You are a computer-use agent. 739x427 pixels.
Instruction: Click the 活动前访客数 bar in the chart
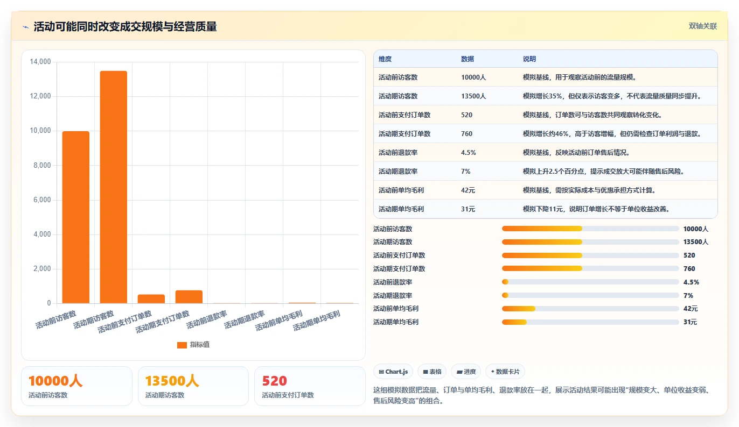76,217
